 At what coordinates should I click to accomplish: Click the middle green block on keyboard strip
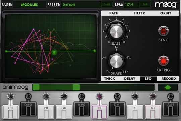(x=76, y=87)
